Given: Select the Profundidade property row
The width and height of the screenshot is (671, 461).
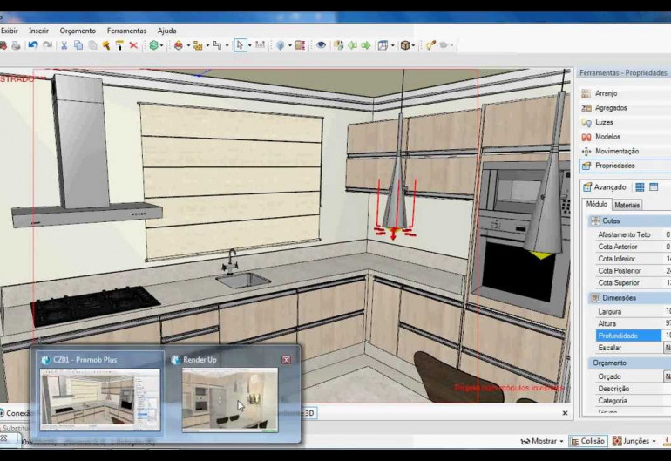Looking at the screenshot, I should (x=618, y=335).
